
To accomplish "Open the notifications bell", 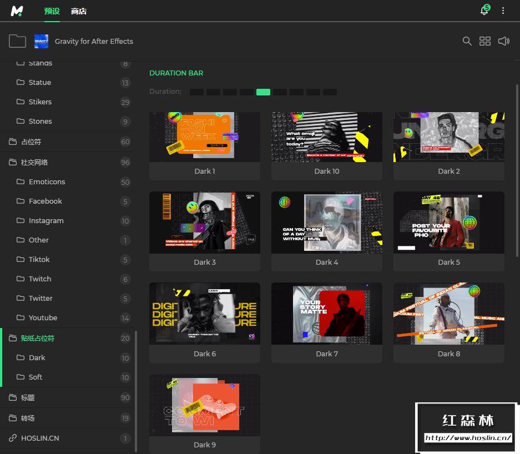I will (484, 11).
